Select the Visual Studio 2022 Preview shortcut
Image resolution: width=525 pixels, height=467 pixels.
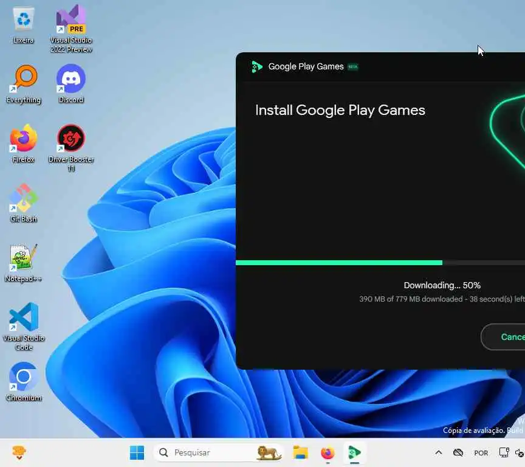click(x=71, y=29)
